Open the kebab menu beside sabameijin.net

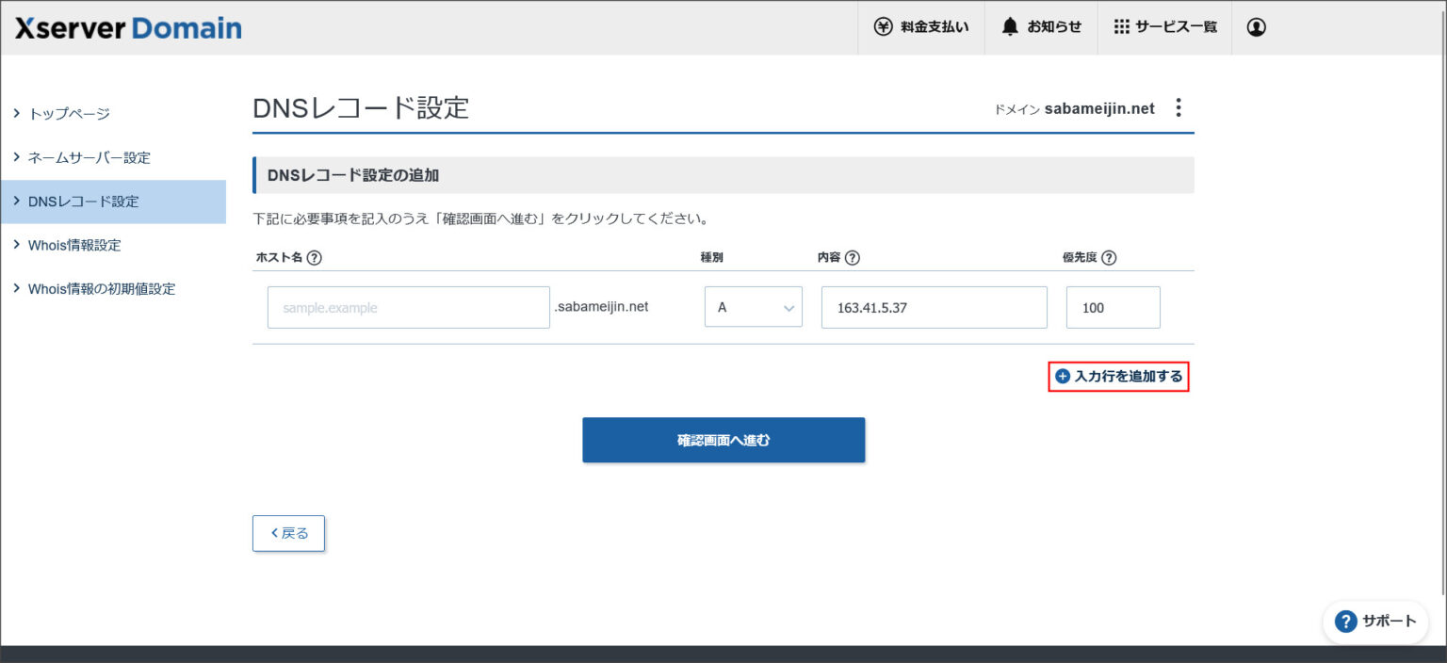[x=1179, y=107]
